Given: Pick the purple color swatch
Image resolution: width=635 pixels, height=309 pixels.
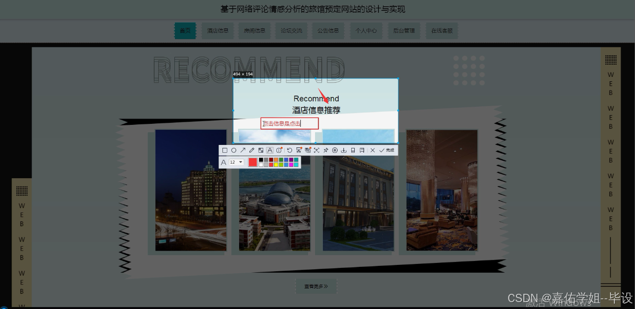Looking at the screenshot, I should [x=291, y=160].
